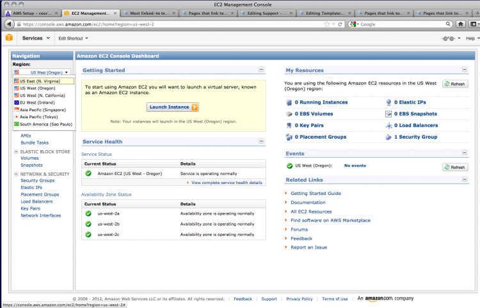Switch to the Most linked-to browser tab
This screenshot has width=480, height=308.
point(149,13)
